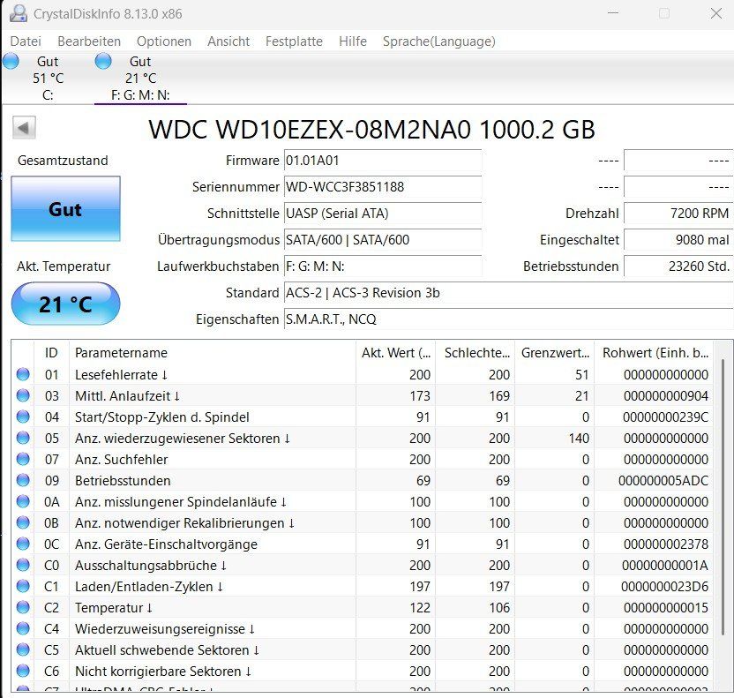734x698 pixels.
Task: Go to previous disk with left arrow button
Action: point(24,128)
